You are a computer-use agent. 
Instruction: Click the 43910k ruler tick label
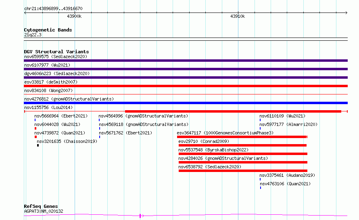238,16
